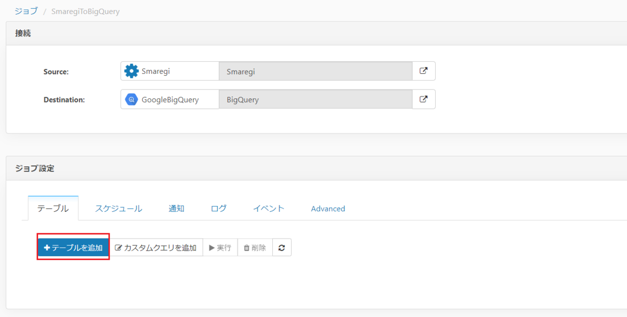Open the ログ tab

219,208
